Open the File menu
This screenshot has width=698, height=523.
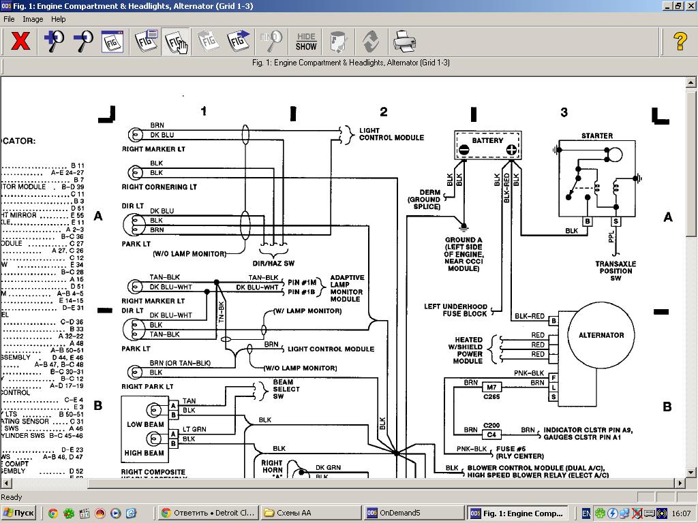pyautogui.click(x=10, y=19)
